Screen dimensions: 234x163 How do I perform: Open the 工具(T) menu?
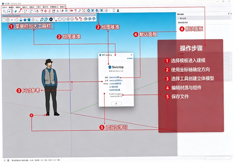click(x=38, y=7)
